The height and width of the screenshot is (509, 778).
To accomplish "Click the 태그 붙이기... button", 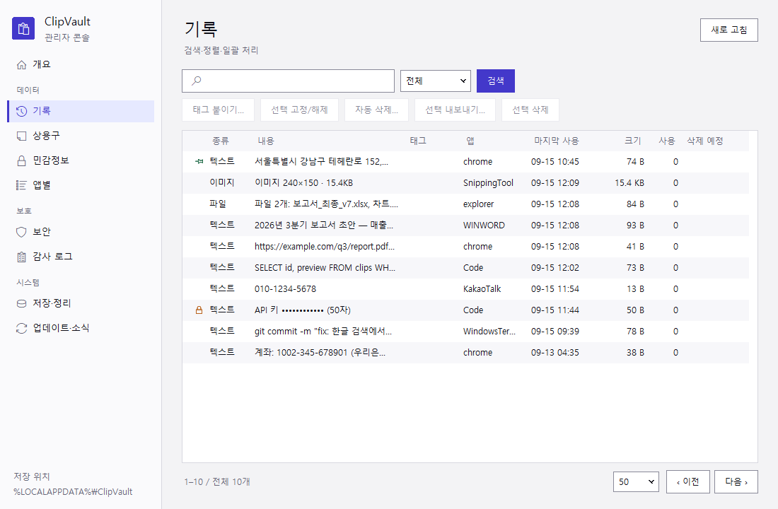I will pos(219,110).
